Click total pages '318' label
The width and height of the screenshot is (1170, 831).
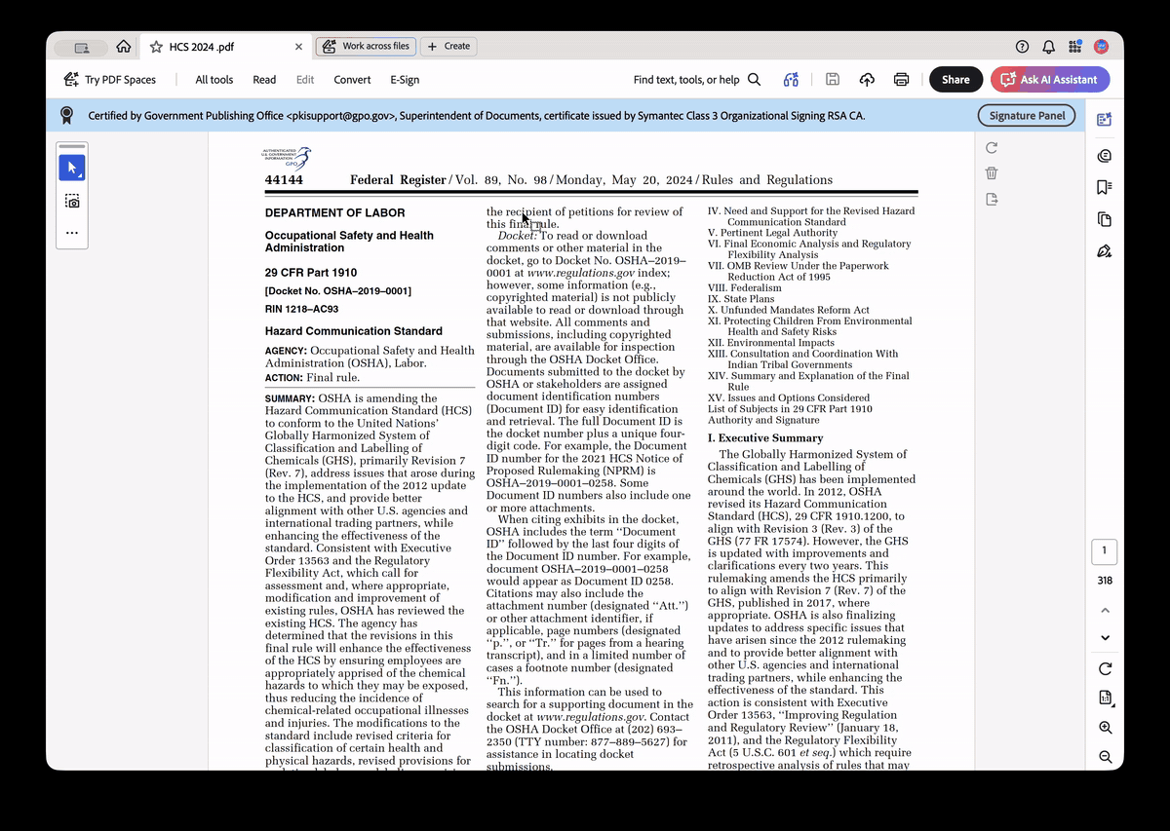[x=1105, y=581]
